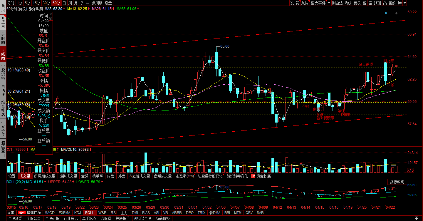Switch to the 月 monthly period tab
Viewport: 423px width, 221px height.
[x=76, y=3]
